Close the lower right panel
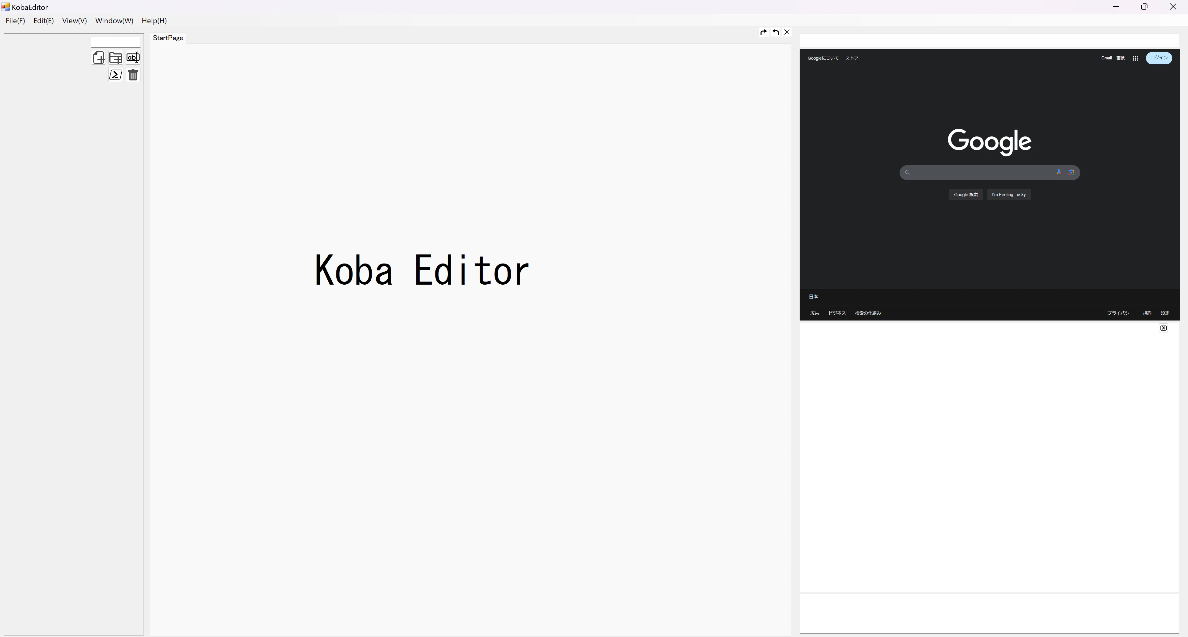The width and height of the screenshot is (1188, 637). coord(1164,328)
